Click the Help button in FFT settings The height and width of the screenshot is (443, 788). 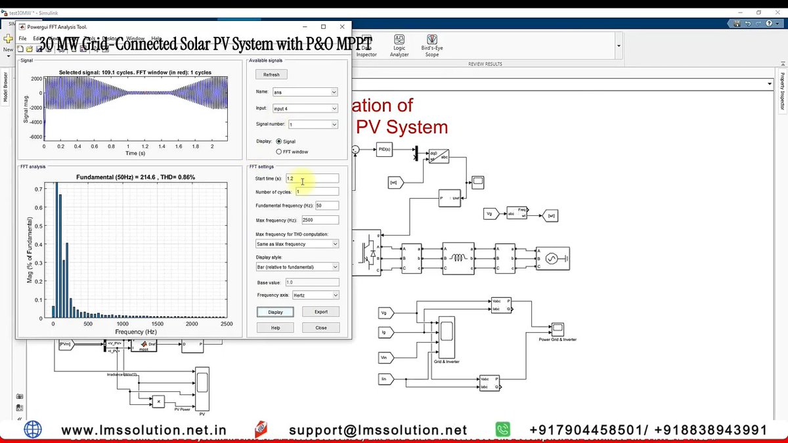275,327
